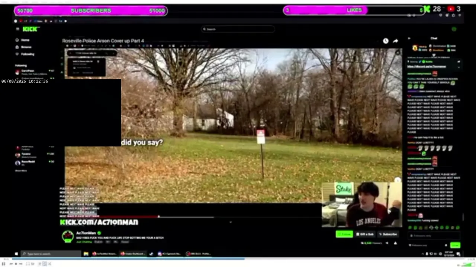This screenshot has height=267, width=476.
Task: Go to Home in the Kick sidebar
Action: tap(22, 40)
